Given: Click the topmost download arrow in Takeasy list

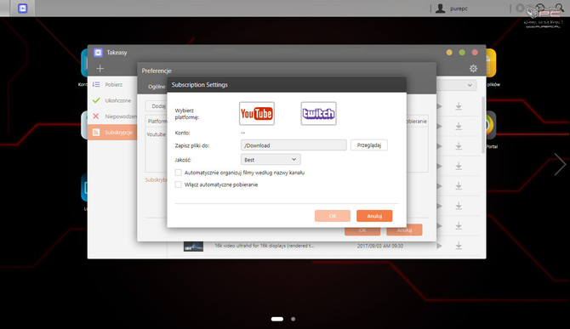Looking at the screenshot, I should (459, 106).
